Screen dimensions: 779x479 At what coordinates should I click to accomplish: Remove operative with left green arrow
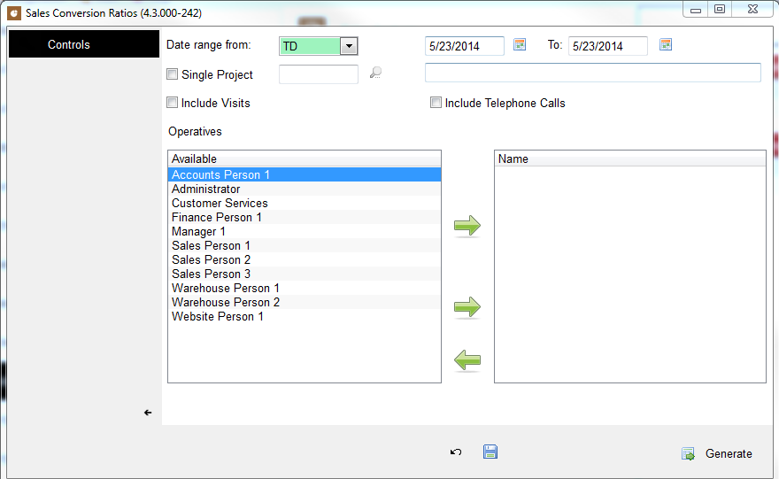[467, 360]
